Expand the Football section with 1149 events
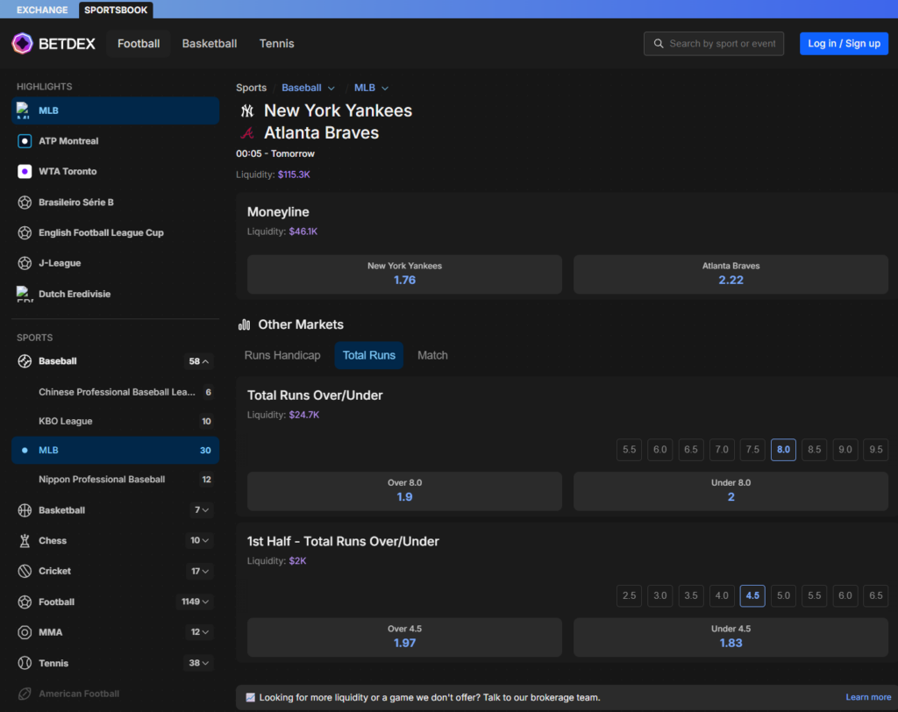 coord(195,602)
